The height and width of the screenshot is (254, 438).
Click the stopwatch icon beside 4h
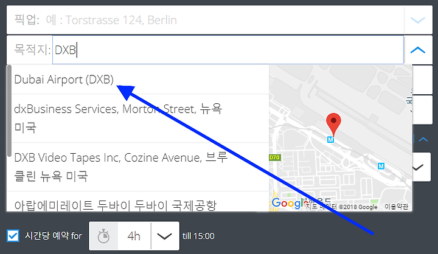point(103,236)
